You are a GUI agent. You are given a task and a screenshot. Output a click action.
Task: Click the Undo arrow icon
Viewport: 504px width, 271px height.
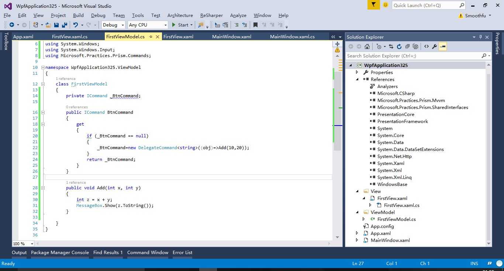click(x=76, y=25)
